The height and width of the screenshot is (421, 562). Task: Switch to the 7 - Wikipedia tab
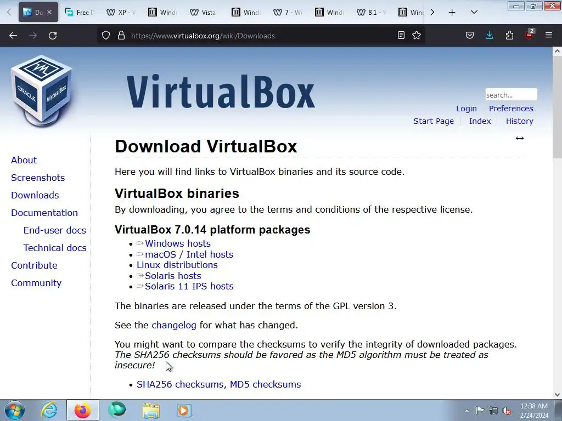288,12
